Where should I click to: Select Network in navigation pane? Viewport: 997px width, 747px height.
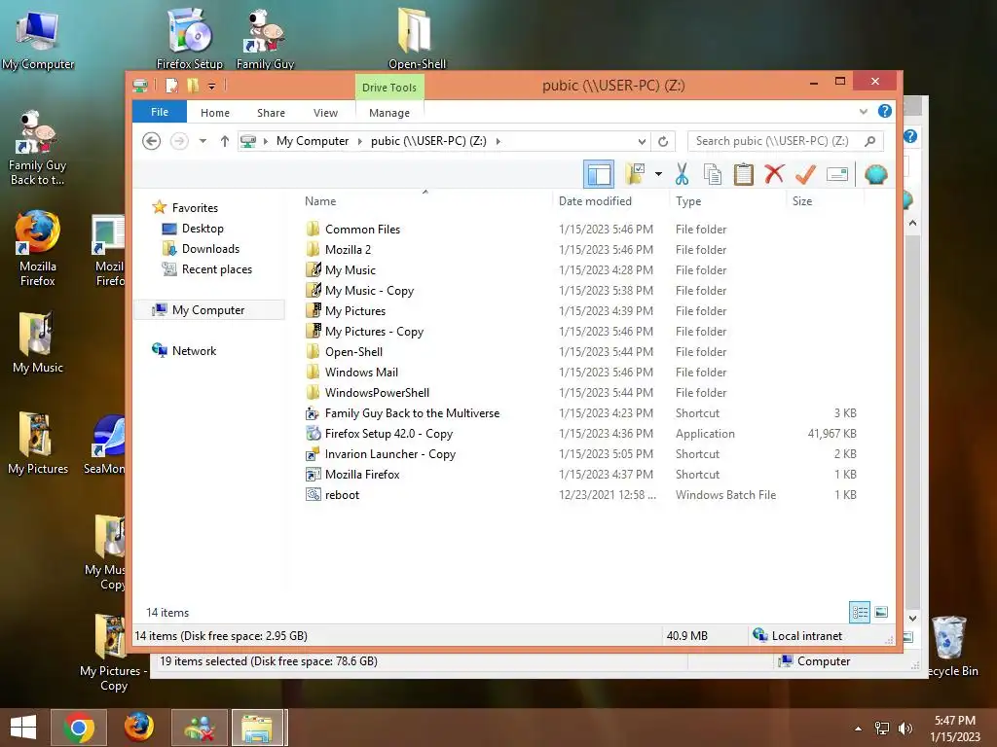(x=194, y=350)
